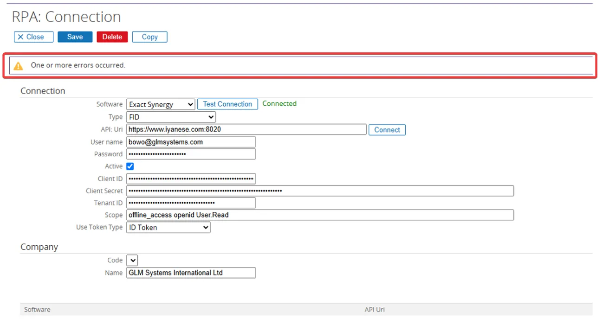Open the Software dropdown showing Exact Synergy
603x325 pixels.
point(161,105)
